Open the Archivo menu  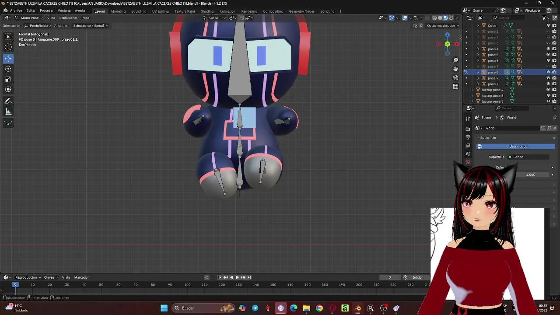[x=16, y=11]
